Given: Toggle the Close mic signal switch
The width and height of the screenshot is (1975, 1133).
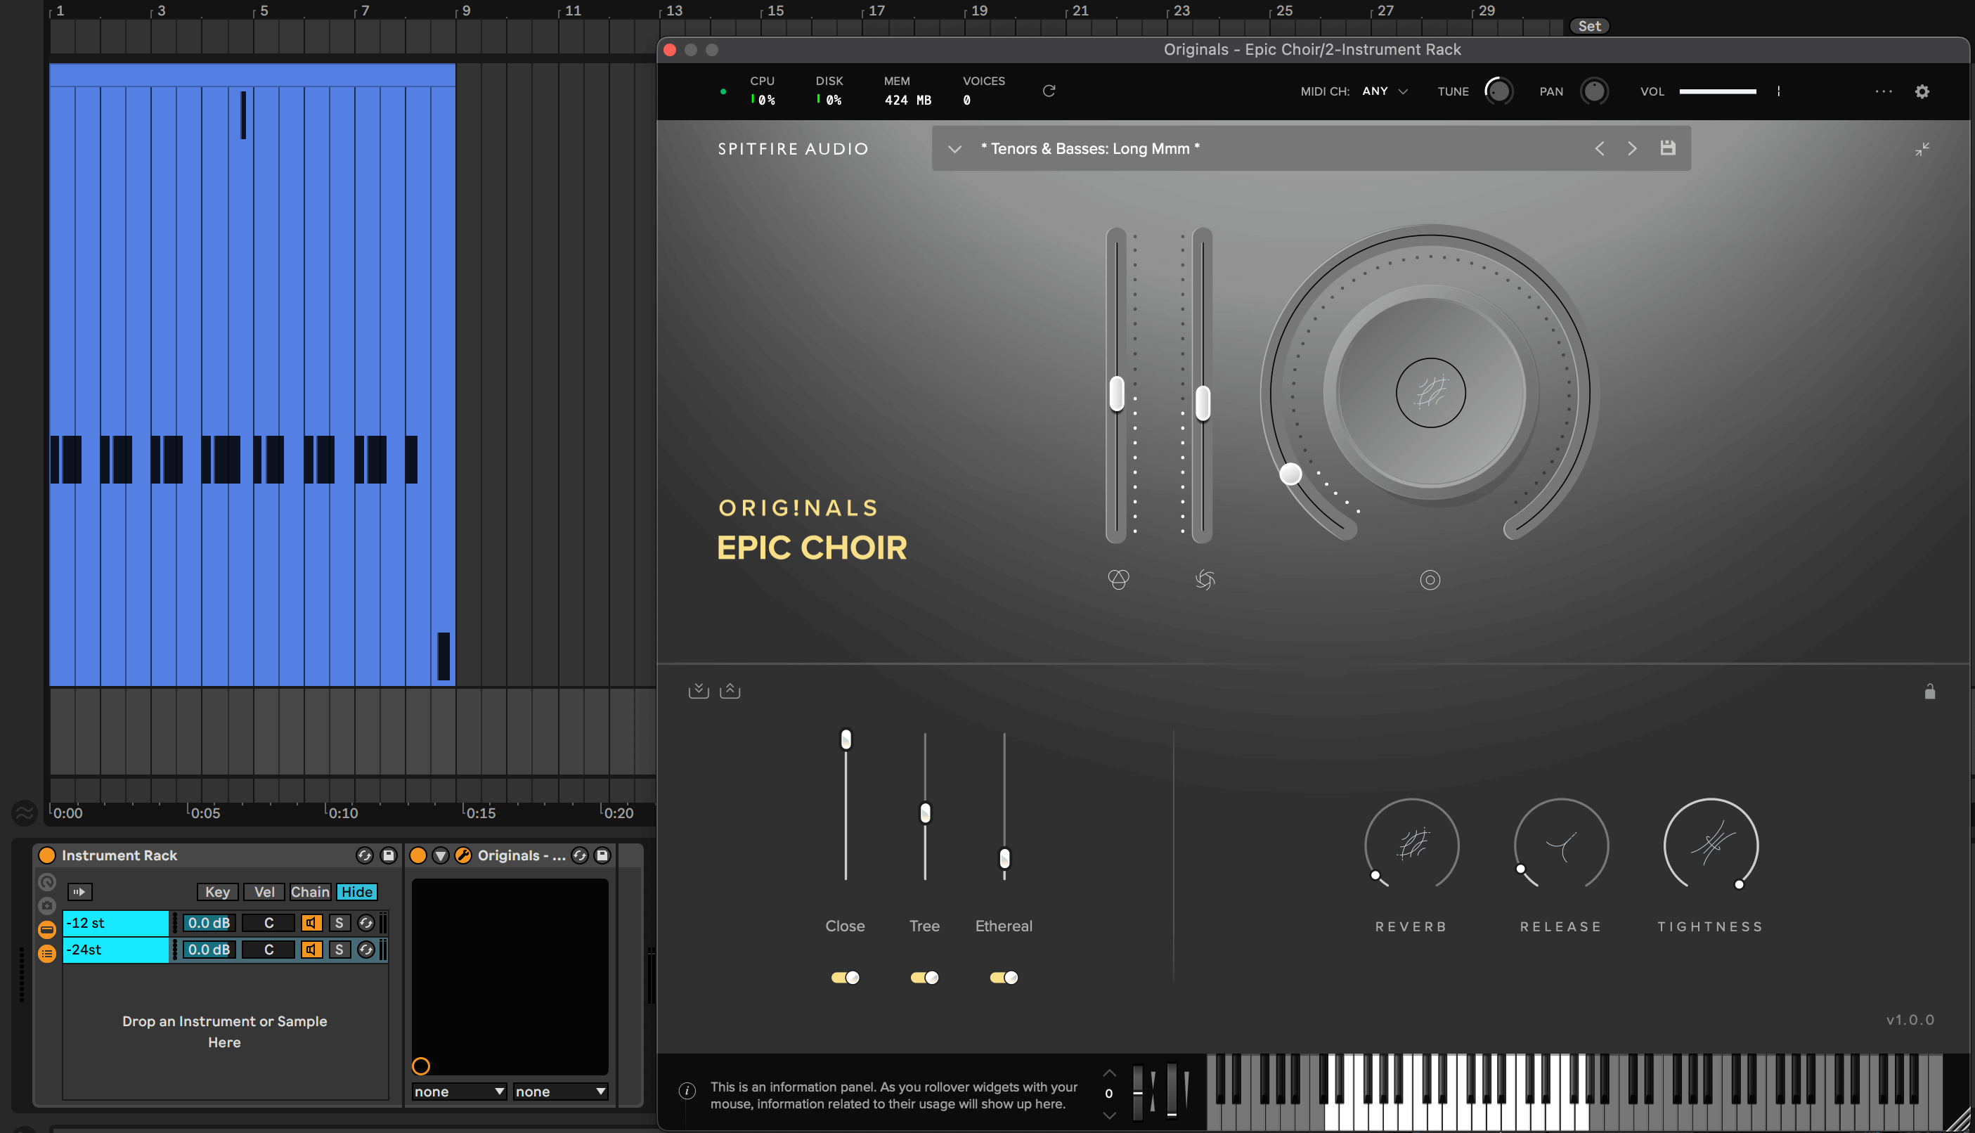Looking at the screenshot, I should pyautogui.click(x=845, y=978).
